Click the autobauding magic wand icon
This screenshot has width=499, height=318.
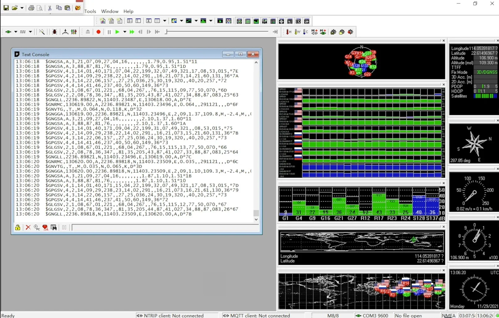42,32
